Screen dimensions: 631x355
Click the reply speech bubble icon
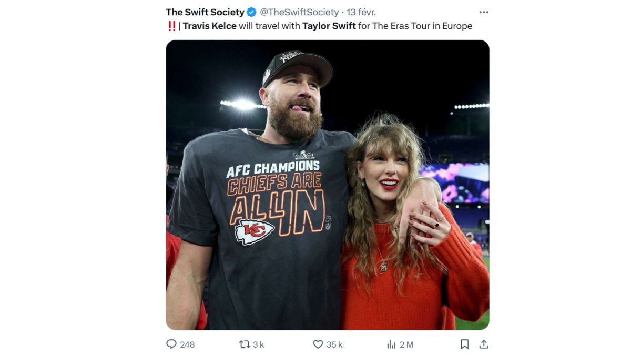tap(171, 344)
